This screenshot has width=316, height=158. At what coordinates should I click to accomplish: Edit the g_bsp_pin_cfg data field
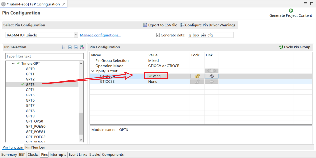pos(210,35)
